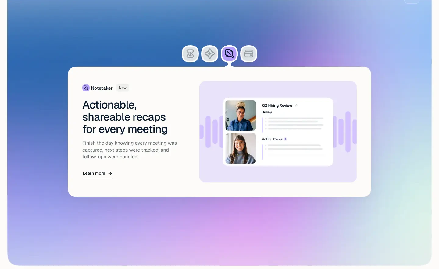The height and width of the screenshot is (269, 439).
Task: Click the video thumbnail of woman with bangs
Action: coord(241,148)
